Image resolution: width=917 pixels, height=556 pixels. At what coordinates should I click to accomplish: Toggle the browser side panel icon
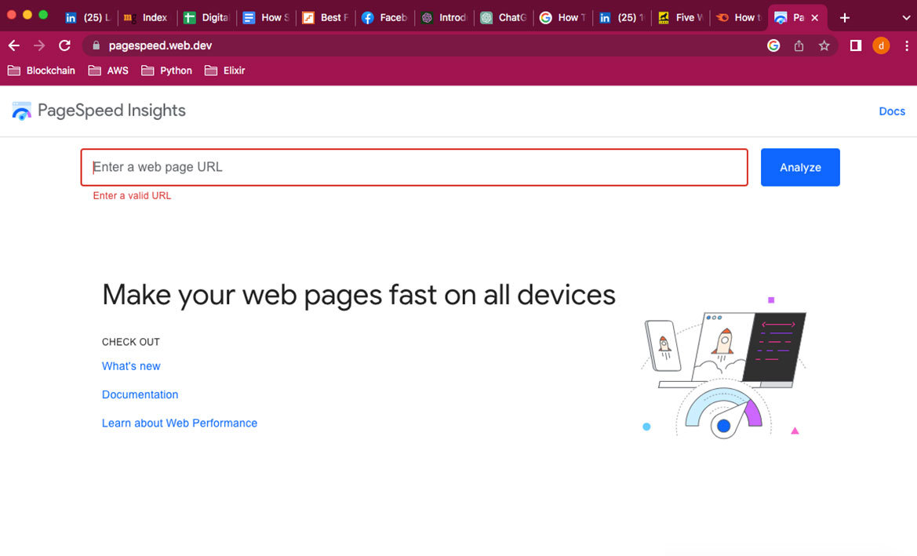click(x=856, y=45)
